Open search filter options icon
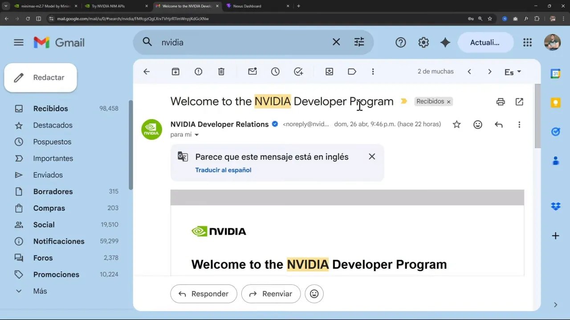Screen dimensions: 570x320 coord(359,42)
